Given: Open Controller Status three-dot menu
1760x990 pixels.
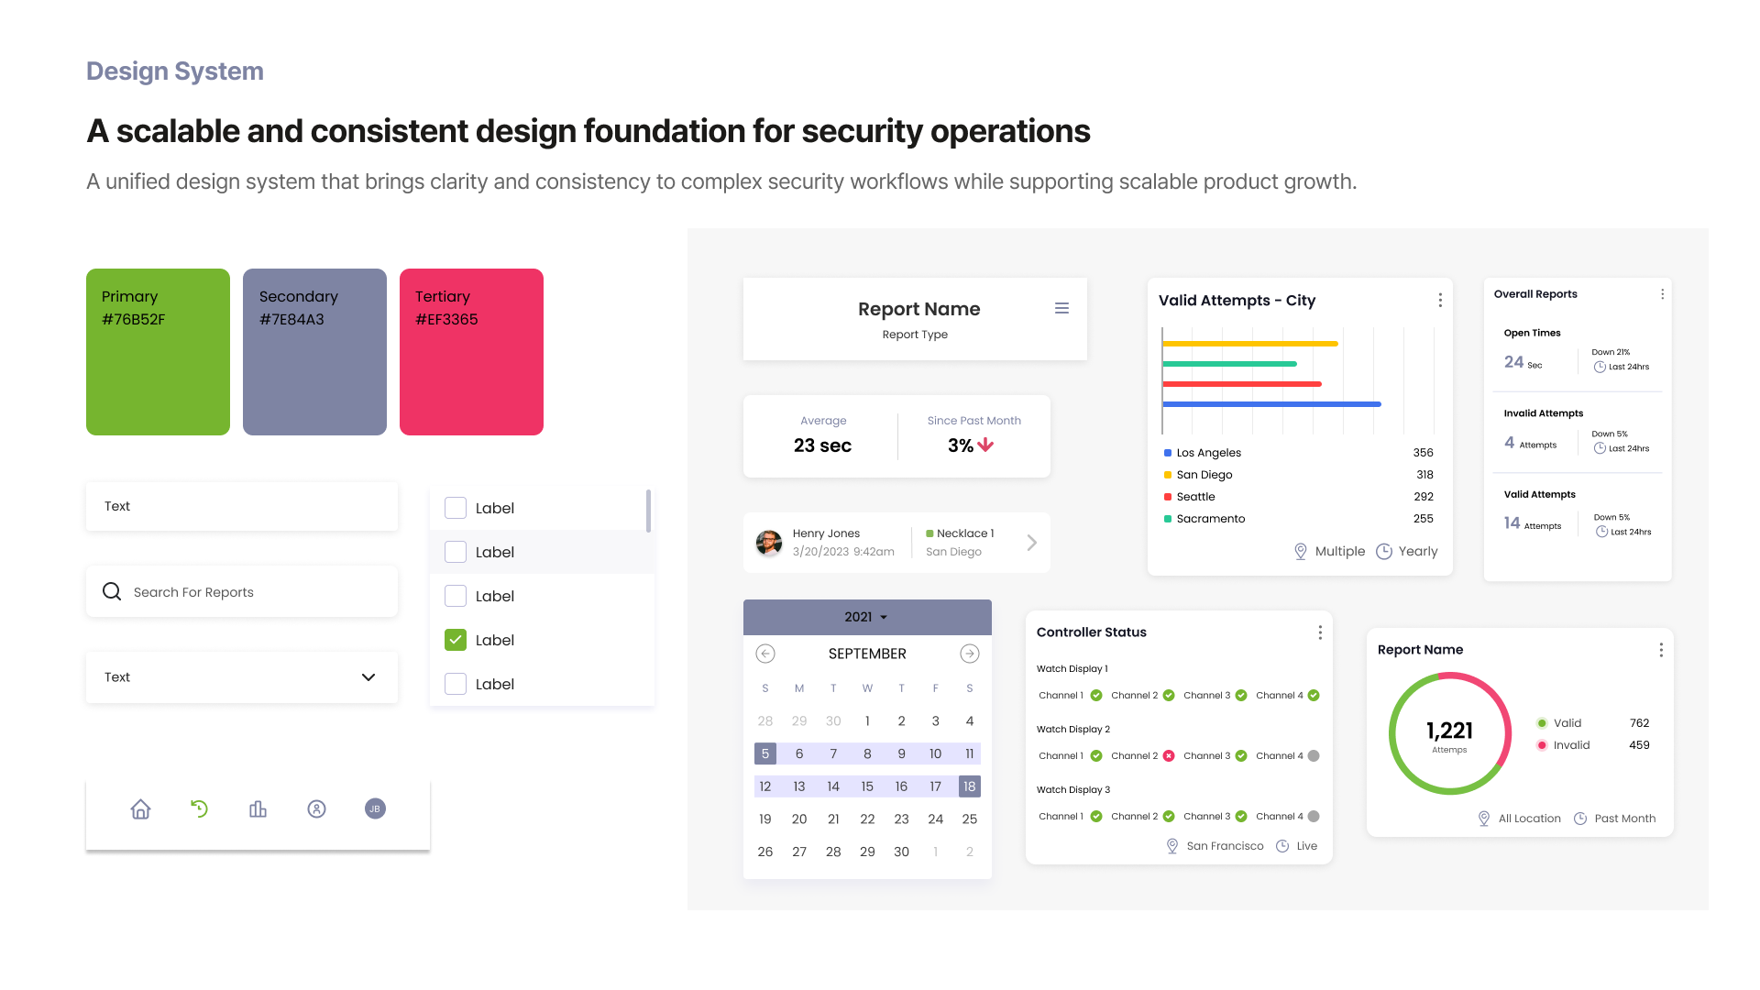Looking at the screenshot, I should [1320, 632].
